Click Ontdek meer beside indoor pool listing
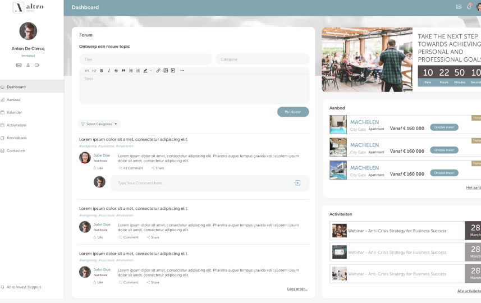Image resolution: width=481 pixels, height=303 pixels. tap(444, 127)
